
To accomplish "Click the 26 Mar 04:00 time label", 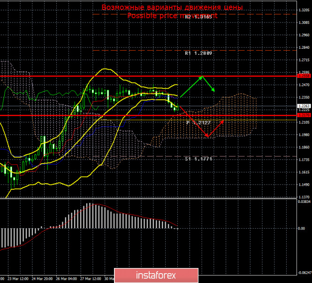I will click(66, 279).
